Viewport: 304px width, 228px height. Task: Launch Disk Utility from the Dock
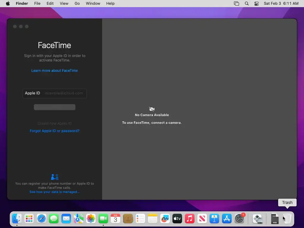tap(257, 219)
